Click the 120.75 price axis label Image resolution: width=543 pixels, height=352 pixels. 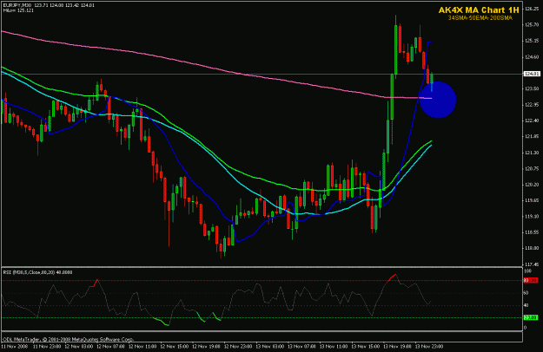point(532,168)
